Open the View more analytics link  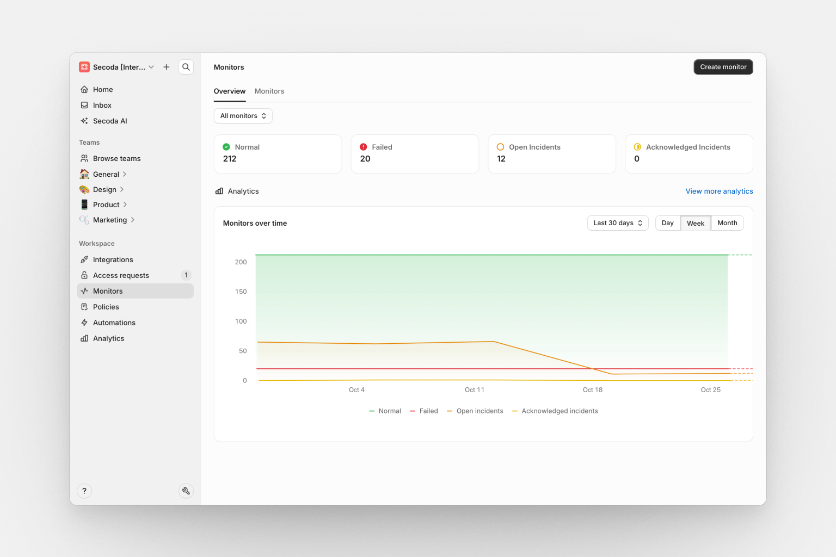coord(719,191)
